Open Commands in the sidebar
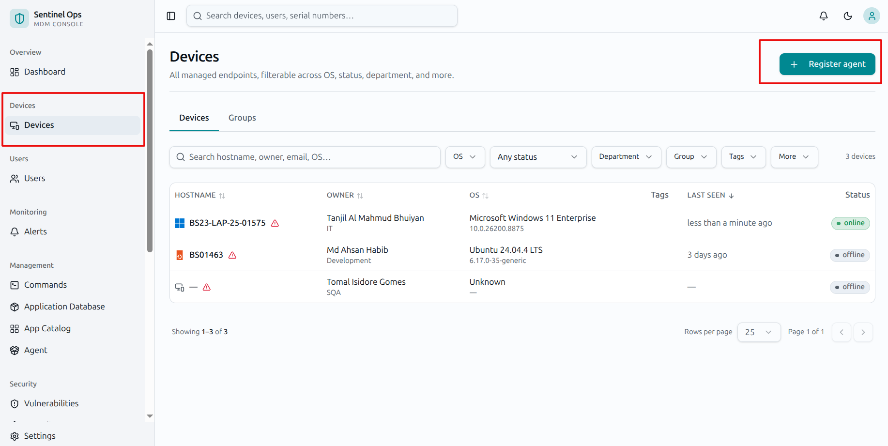Viewport: 888px width, 446px height. [x=73, y=285]
